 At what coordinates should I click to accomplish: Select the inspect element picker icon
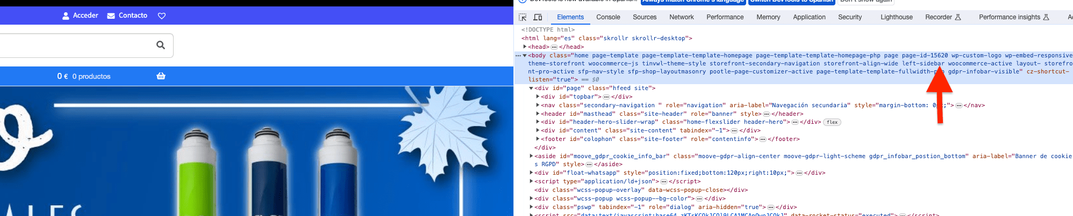point(523,17)
